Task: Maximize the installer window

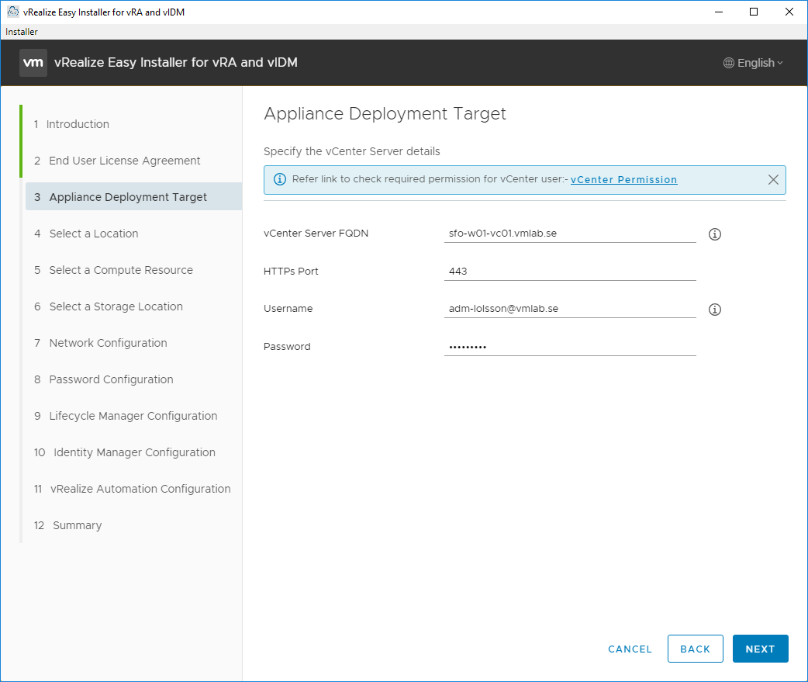Action: [x=754, y=12]
